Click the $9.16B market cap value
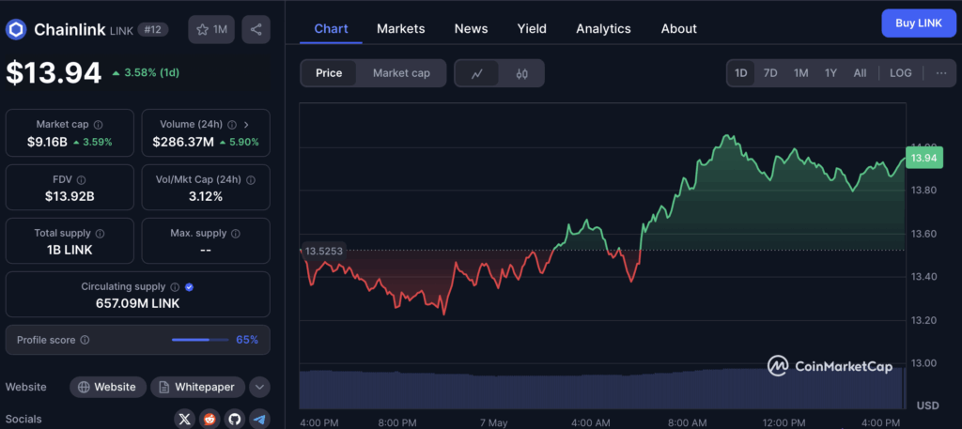Viewport: 962px width, 429px height. click(x=47, y=142)
